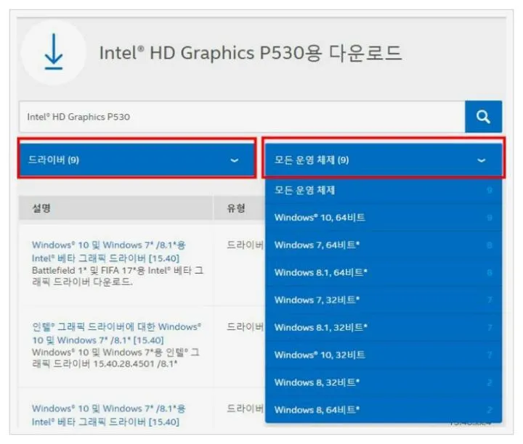Click the Battlefield 1 및 FIFA 17 description text
Image resolution: width=523 pixels, height=444 pixels.
coord(118,276)
